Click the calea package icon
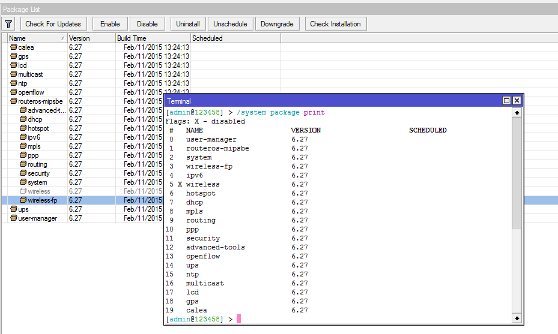Image resolution: width=558 pixels, height=334 pixels. coord(14,47)
